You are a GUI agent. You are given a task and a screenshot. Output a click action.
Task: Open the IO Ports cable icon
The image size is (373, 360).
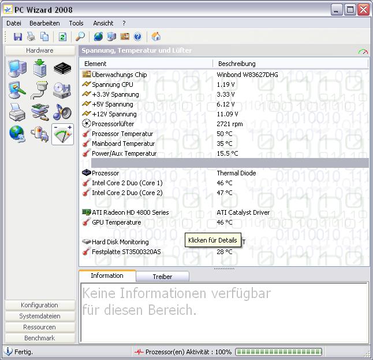tap(39, 90)
